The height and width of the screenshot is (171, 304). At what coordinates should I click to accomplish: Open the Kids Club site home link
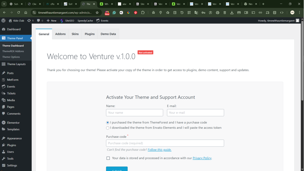16,21
